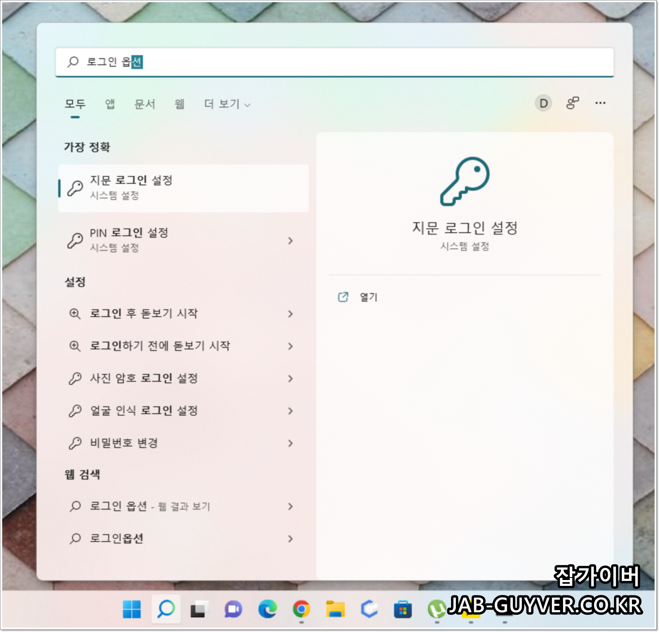Open PIN 로그인 설정 result
The image size is (659, 632).
pyautogui.click(x=183, y=240)
